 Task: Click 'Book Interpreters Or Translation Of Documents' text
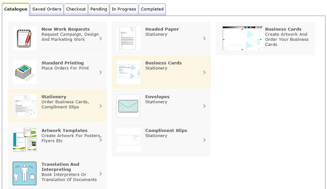[x=69, y=177]
